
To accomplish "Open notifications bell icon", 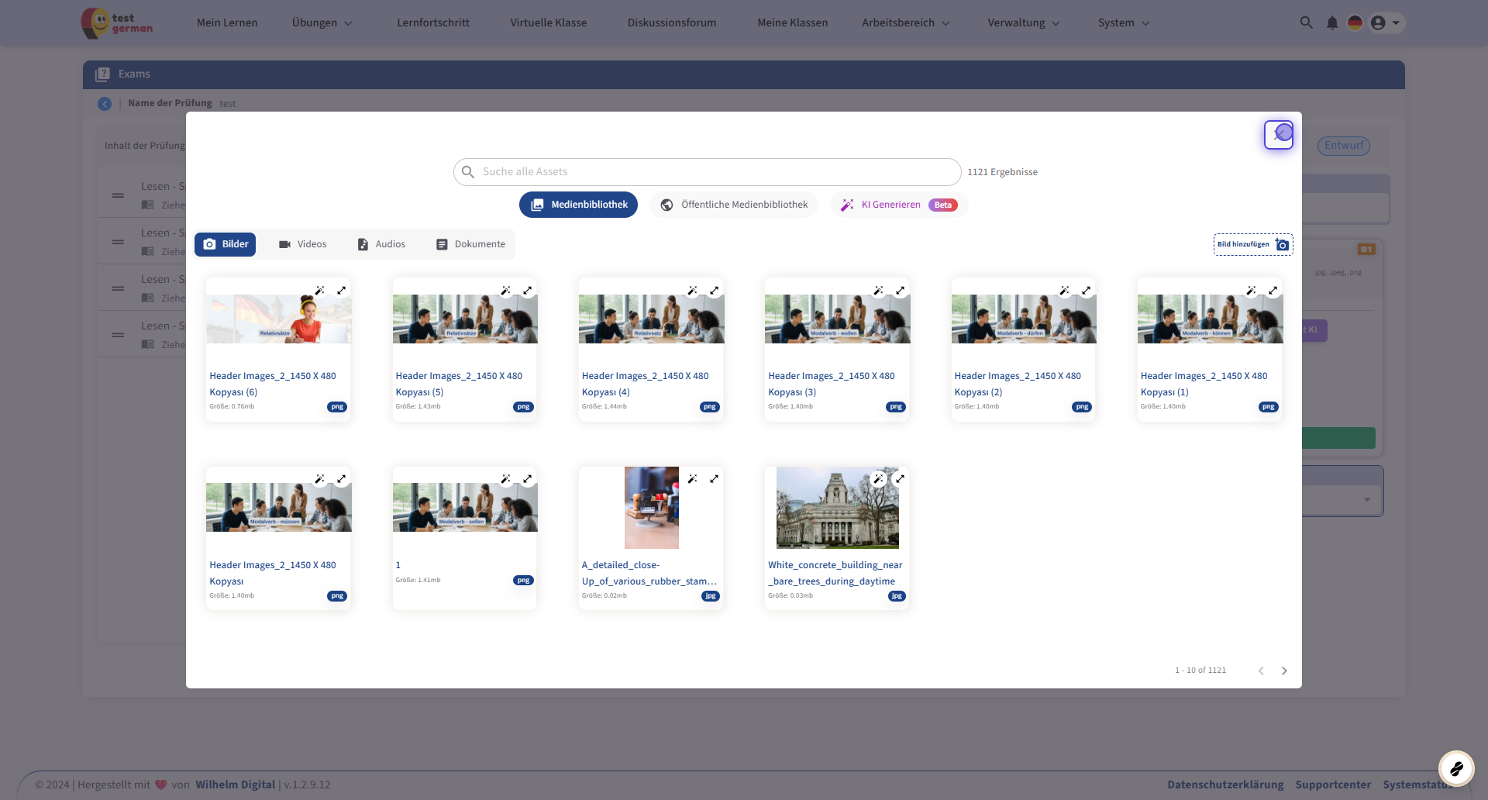I will click(1331, 22).
